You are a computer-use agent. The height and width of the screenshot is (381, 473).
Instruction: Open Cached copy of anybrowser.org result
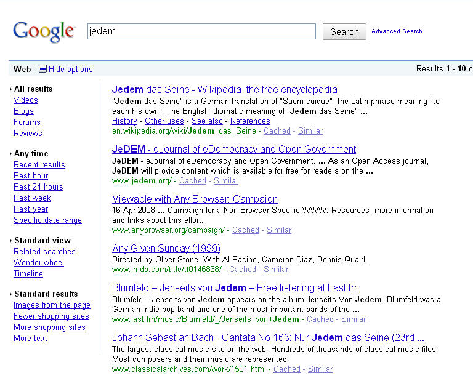tap(246, 230)
